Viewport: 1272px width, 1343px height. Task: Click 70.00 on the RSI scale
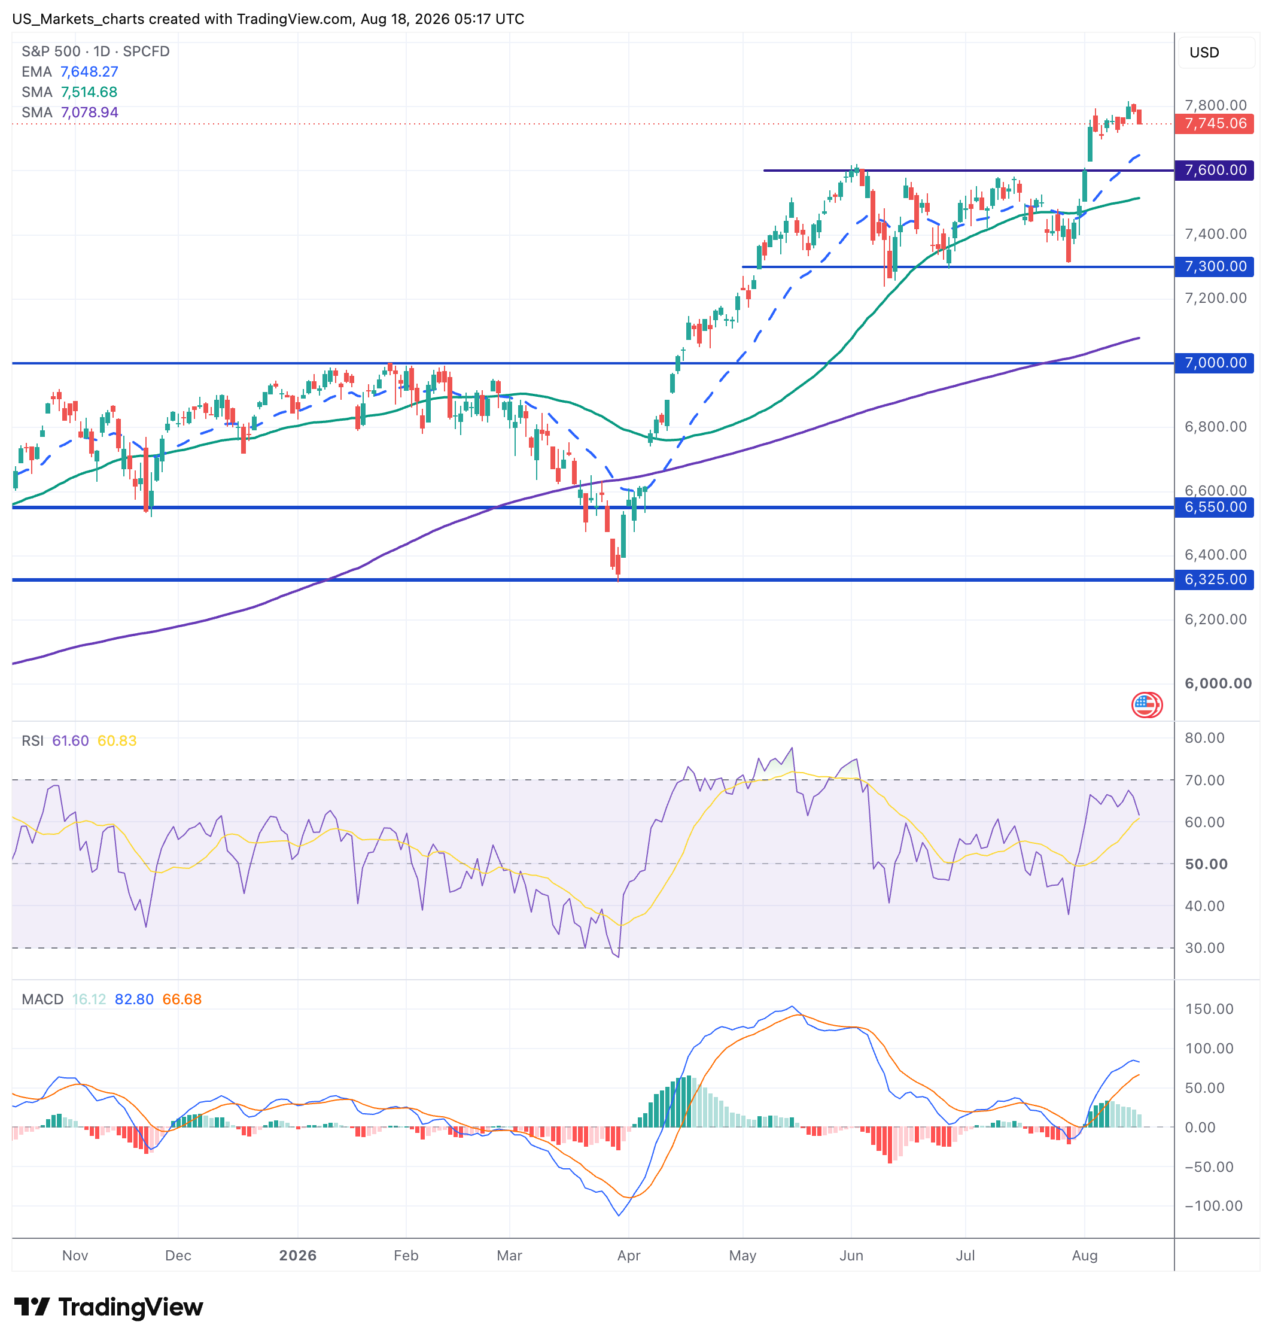coord(1204,780)
